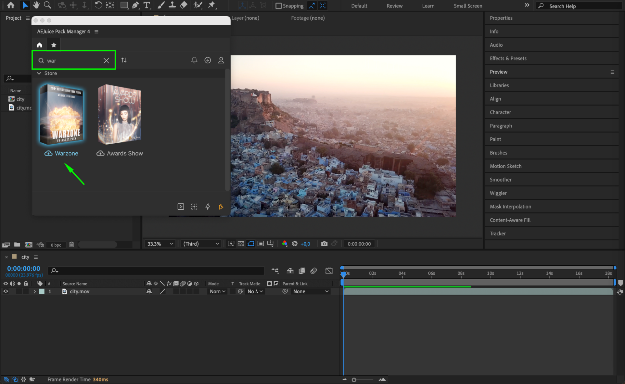The height and width of the screenshot is (384, 625).
Task: Click the AEJuice downloads icon
Action: click(208, 60)
